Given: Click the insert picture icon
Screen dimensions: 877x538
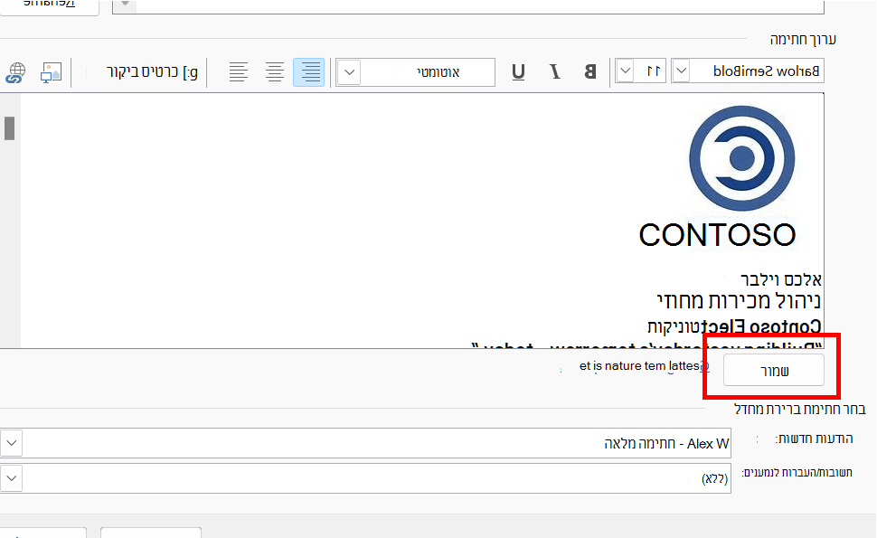Looking at the screenshot, I should [x=51, y=72].
